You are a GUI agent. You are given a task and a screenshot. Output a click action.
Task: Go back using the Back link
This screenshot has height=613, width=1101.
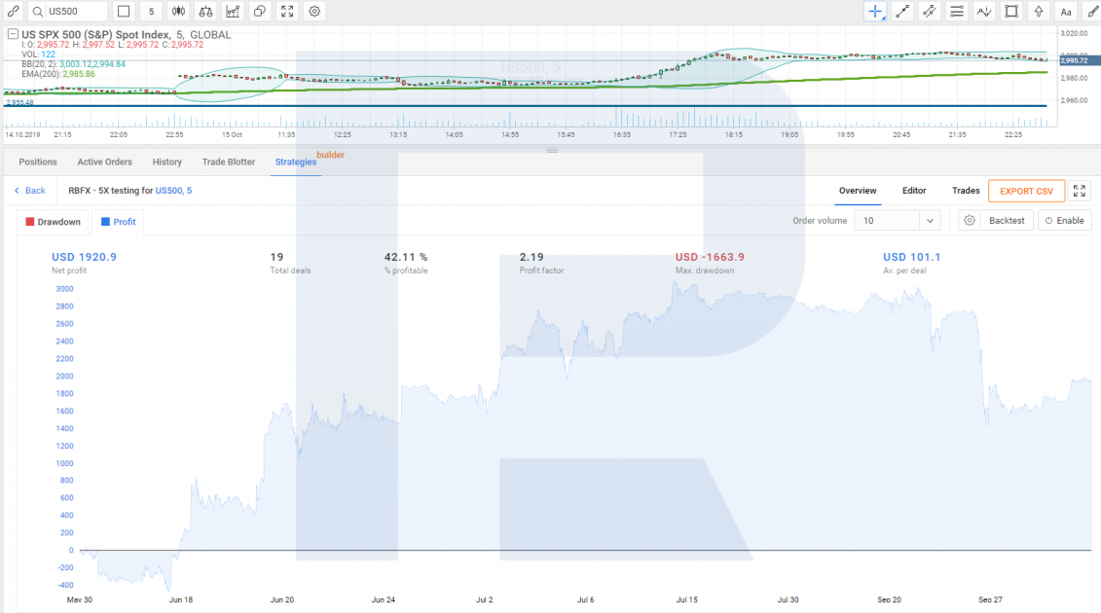point(30,191)
